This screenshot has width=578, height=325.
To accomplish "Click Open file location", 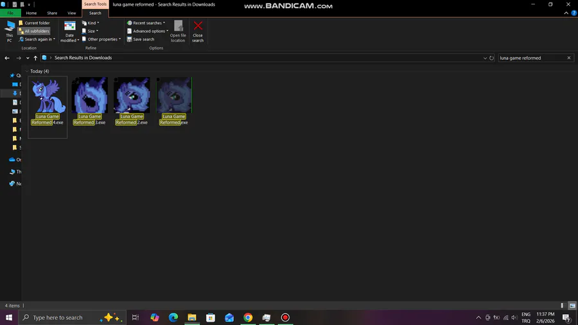I will coord(178,31).
